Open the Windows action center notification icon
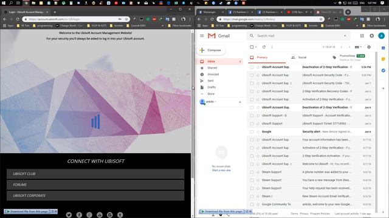This screenshot has width=389, height=218. 382,3
